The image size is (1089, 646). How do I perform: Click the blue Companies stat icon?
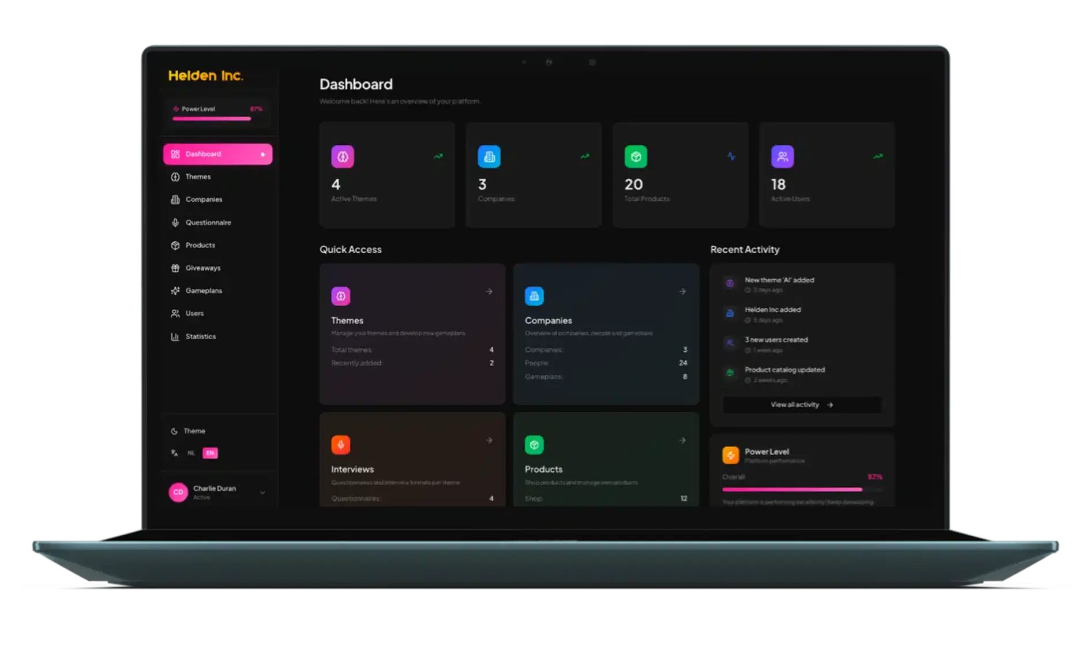(x=489, y=157)
